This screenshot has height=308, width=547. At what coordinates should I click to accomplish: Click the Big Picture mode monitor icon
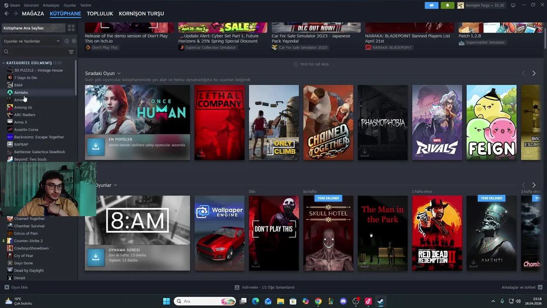513,5
